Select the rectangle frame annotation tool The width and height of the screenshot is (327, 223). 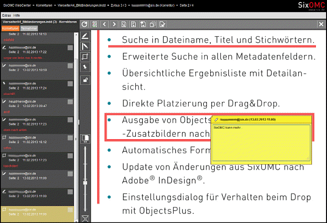[x=85, y=56]
